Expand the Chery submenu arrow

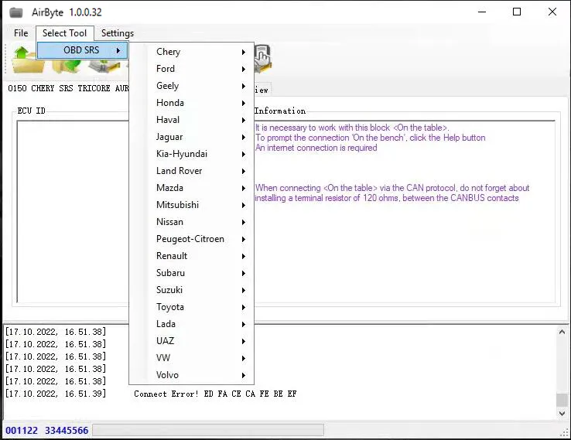coord(243,52)
